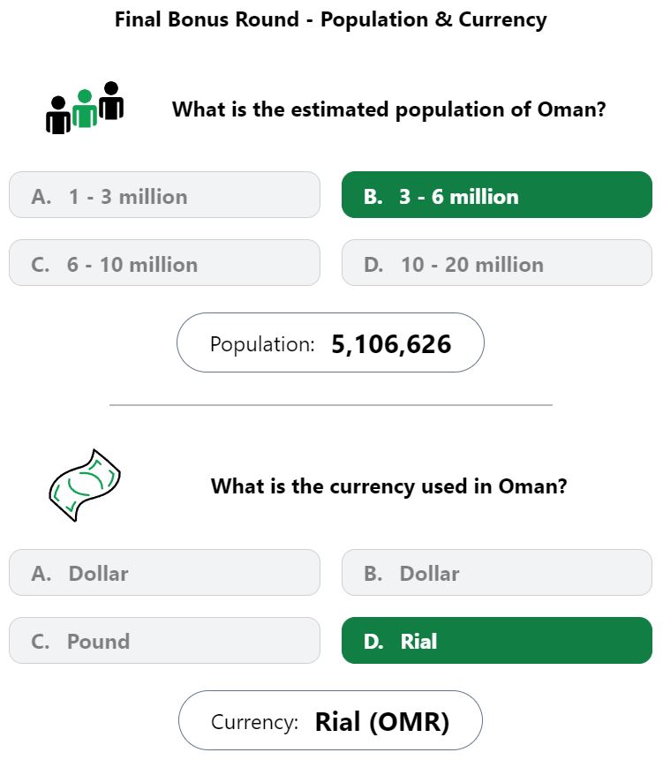Pick currency answer B. Dollar
This screenshot has height=760, width=663.
497,572
